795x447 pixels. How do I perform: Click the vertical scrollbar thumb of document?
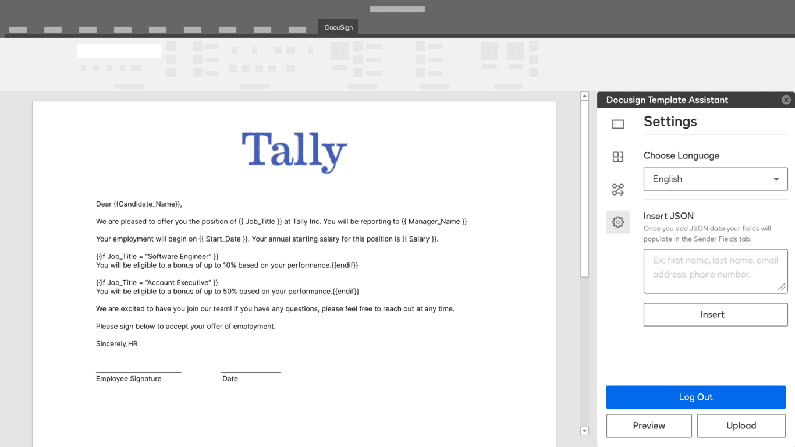coord(584,188)
